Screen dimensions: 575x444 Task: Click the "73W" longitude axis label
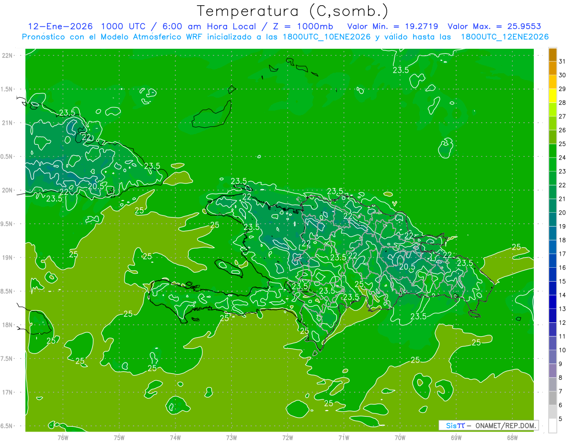click(231, 437)
